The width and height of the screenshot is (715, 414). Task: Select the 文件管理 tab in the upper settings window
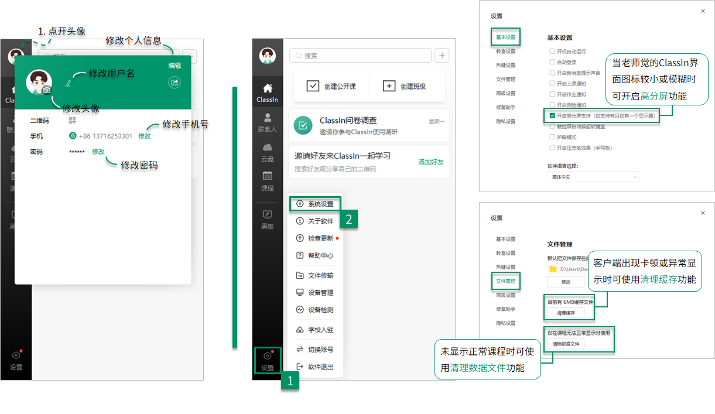[x=506, y=79]
